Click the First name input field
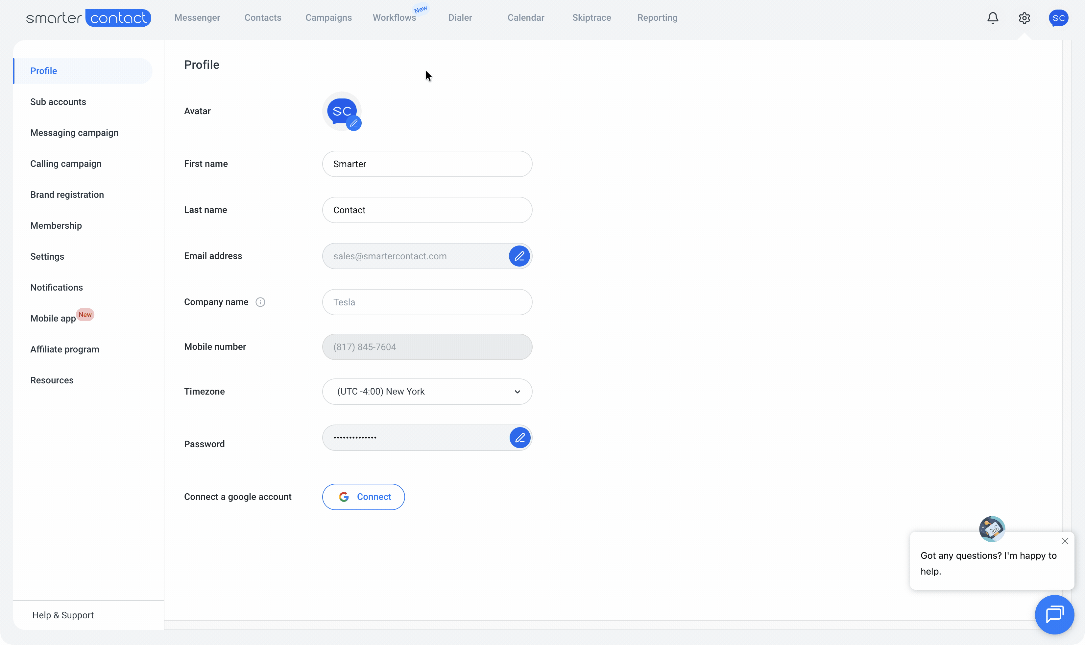The image size is (1085, 645). pos(427,164)
